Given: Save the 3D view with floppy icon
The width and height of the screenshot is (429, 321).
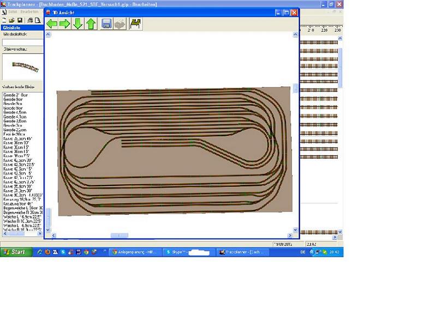Looking at the screenshot, I should [x=106, y=23].
